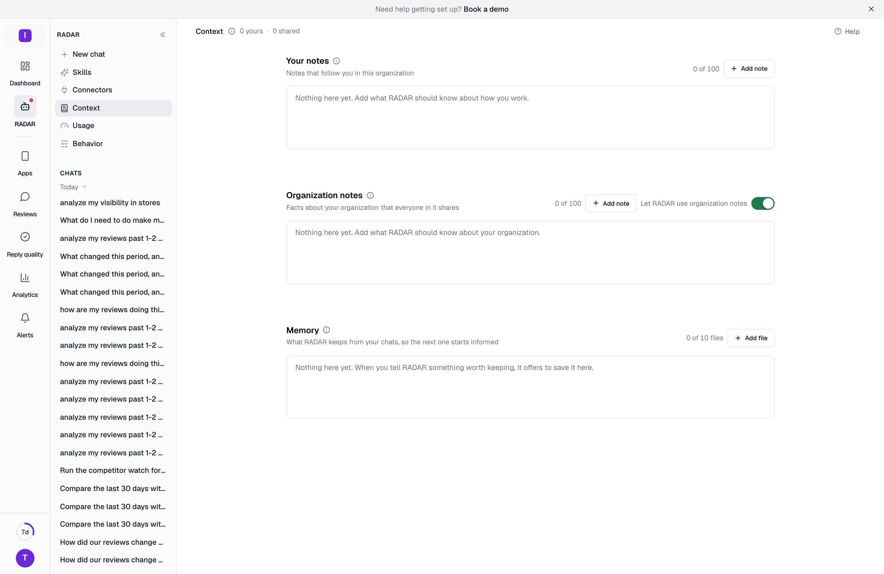The width and height of the screenshot is (884, 574).
Task: Click Add note under Organization notes
Action: click(611, 203)
